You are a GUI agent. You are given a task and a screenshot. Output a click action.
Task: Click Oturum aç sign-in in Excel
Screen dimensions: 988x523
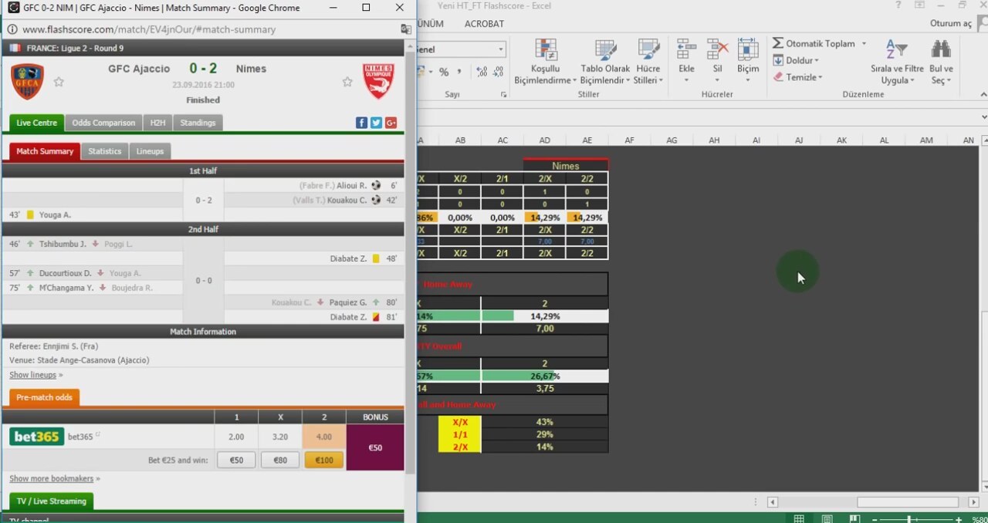[951, 24]
